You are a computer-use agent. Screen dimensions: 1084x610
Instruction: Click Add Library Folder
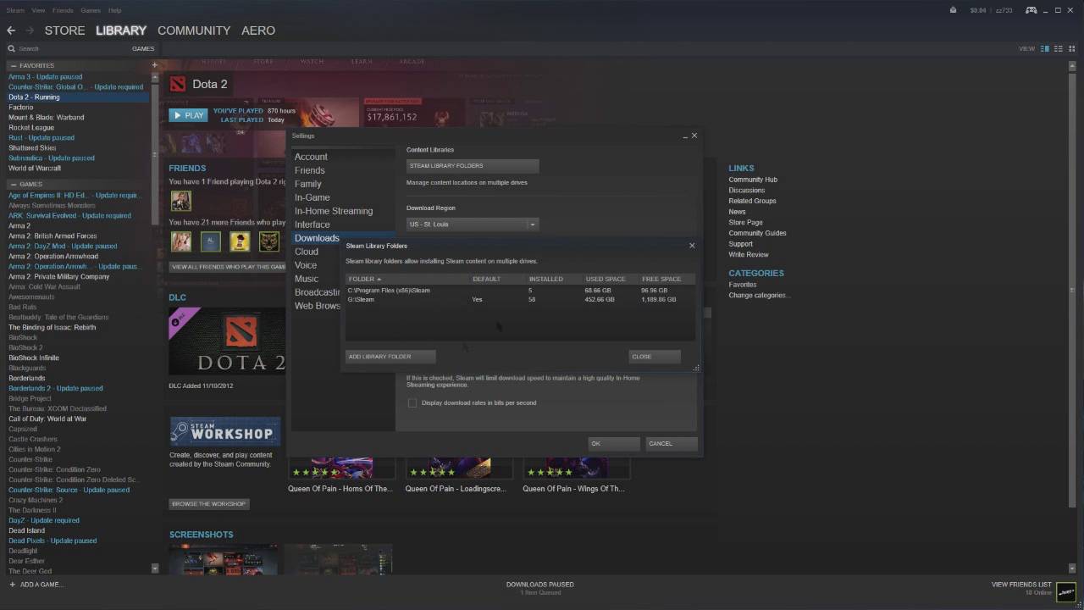390,357
